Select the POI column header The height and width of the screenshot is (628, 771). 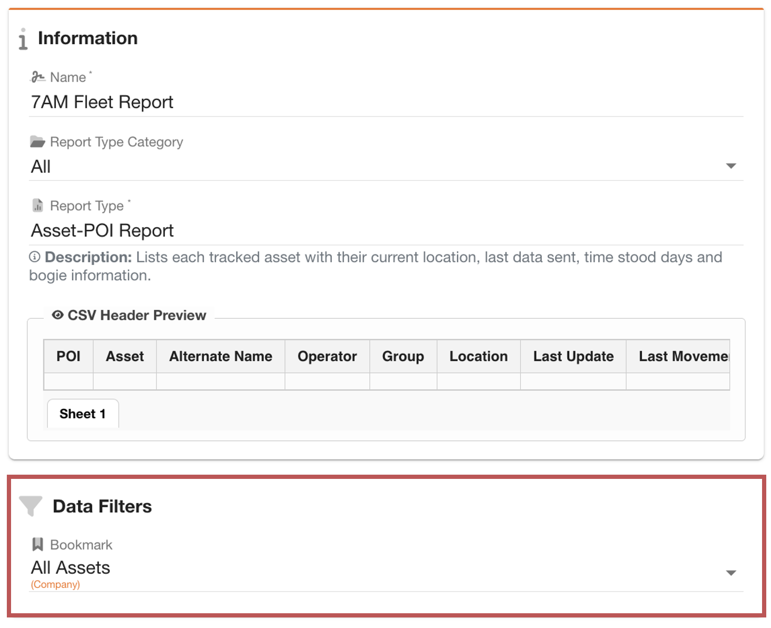point(68,357)
